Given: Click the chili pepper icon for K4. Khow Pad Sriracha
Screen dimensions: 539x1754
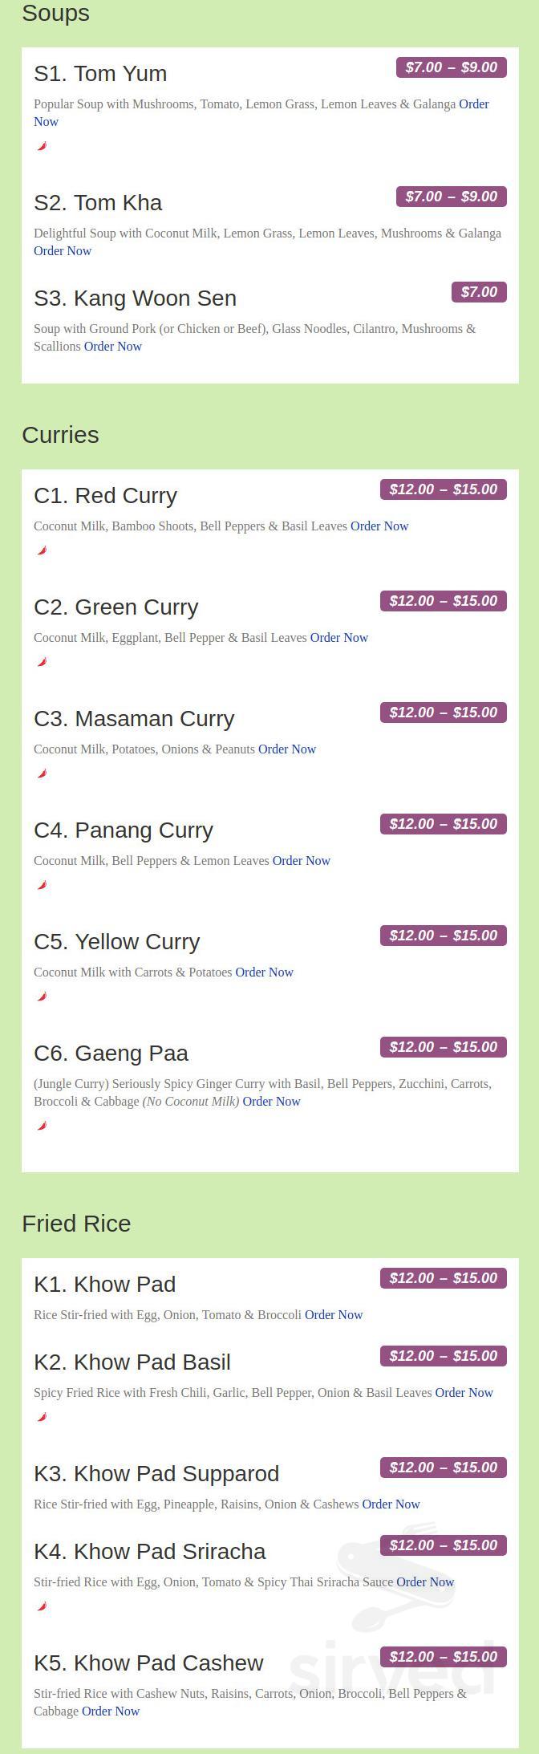Looking at the screenshot, I should coord(43,1606).
